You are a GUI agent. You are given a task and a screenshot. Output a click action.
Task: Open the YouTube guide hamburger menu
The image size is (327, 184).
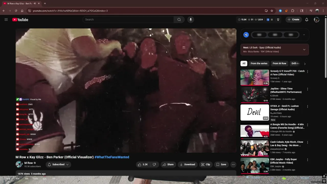[6, 20]
